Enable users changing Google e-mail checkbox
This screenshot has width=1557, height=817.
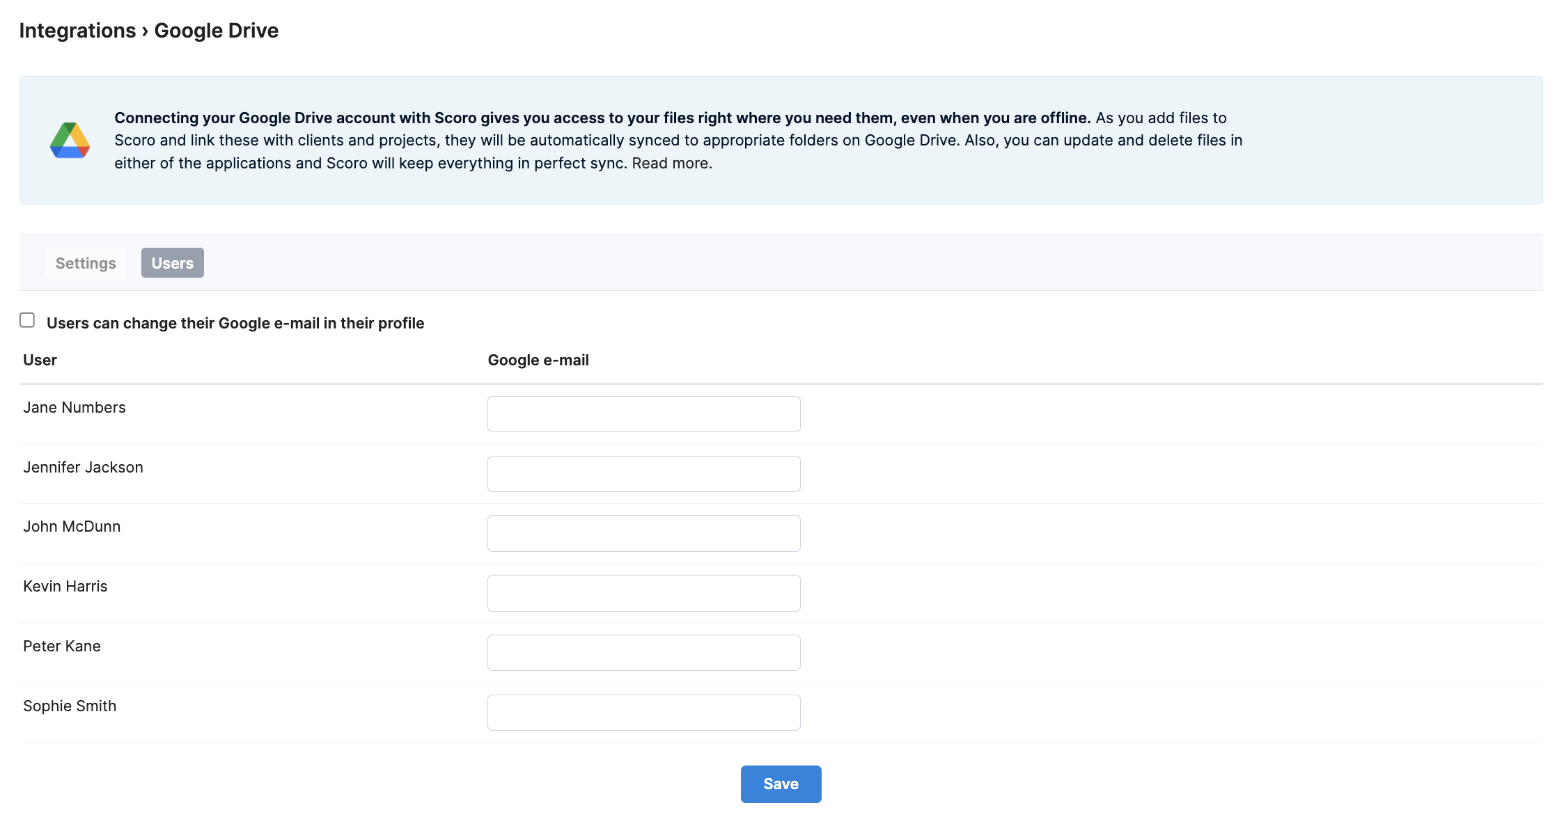(27, 320)
